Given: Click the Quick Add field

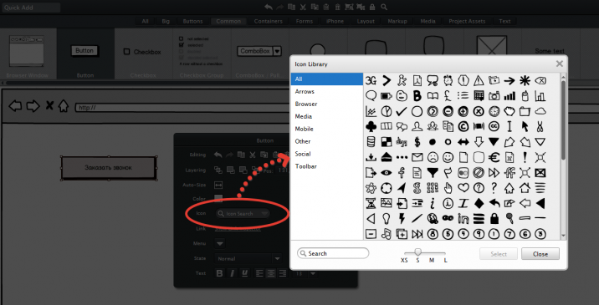Looking at the screenshot, I should [31, 8].
